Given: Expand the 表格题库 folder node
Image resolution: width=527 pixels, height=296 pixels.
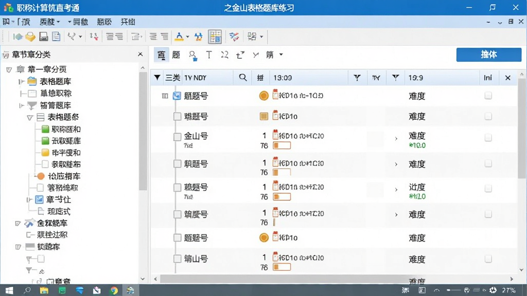Looking at the screenshot, I should tap(21, 82).
